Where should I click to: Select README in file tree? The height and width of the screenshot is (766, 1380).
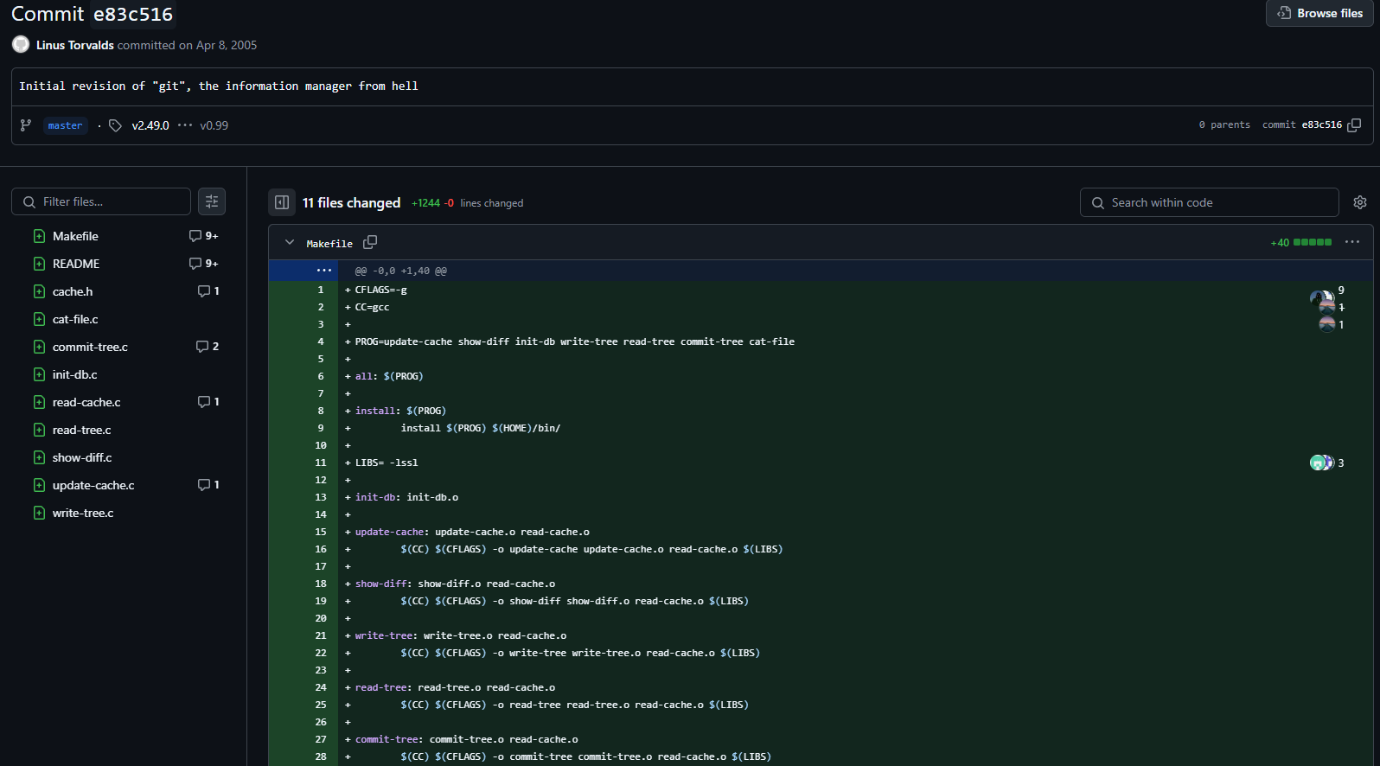(76, 264)
